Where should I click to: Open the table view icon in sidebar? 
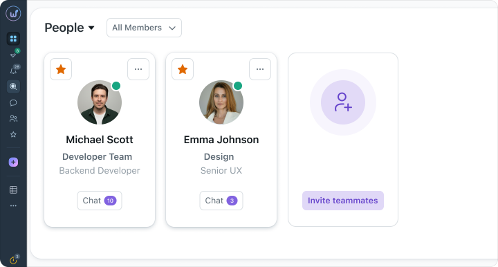coord(13,190)
